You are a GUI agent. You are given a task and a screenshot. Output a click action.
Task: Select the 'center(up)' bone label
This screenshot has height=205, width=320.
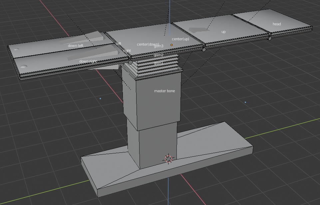(180, 39)
